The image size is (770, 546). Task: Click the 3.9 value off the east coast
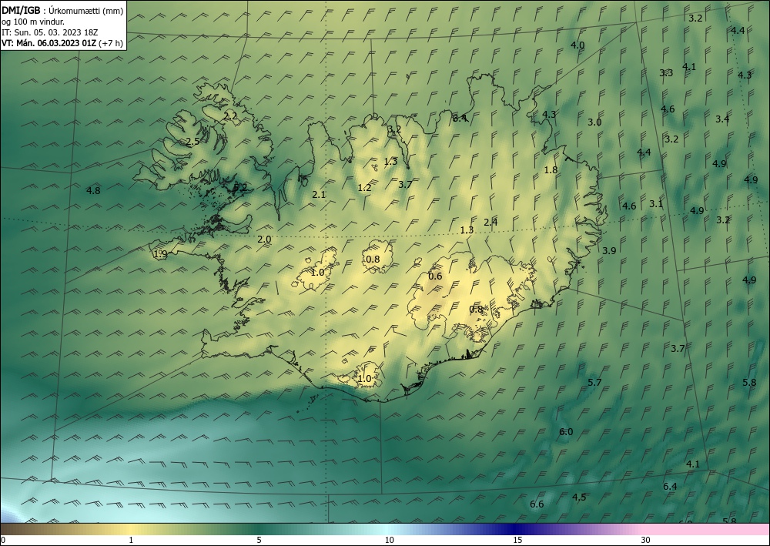(x=609, y=251)
